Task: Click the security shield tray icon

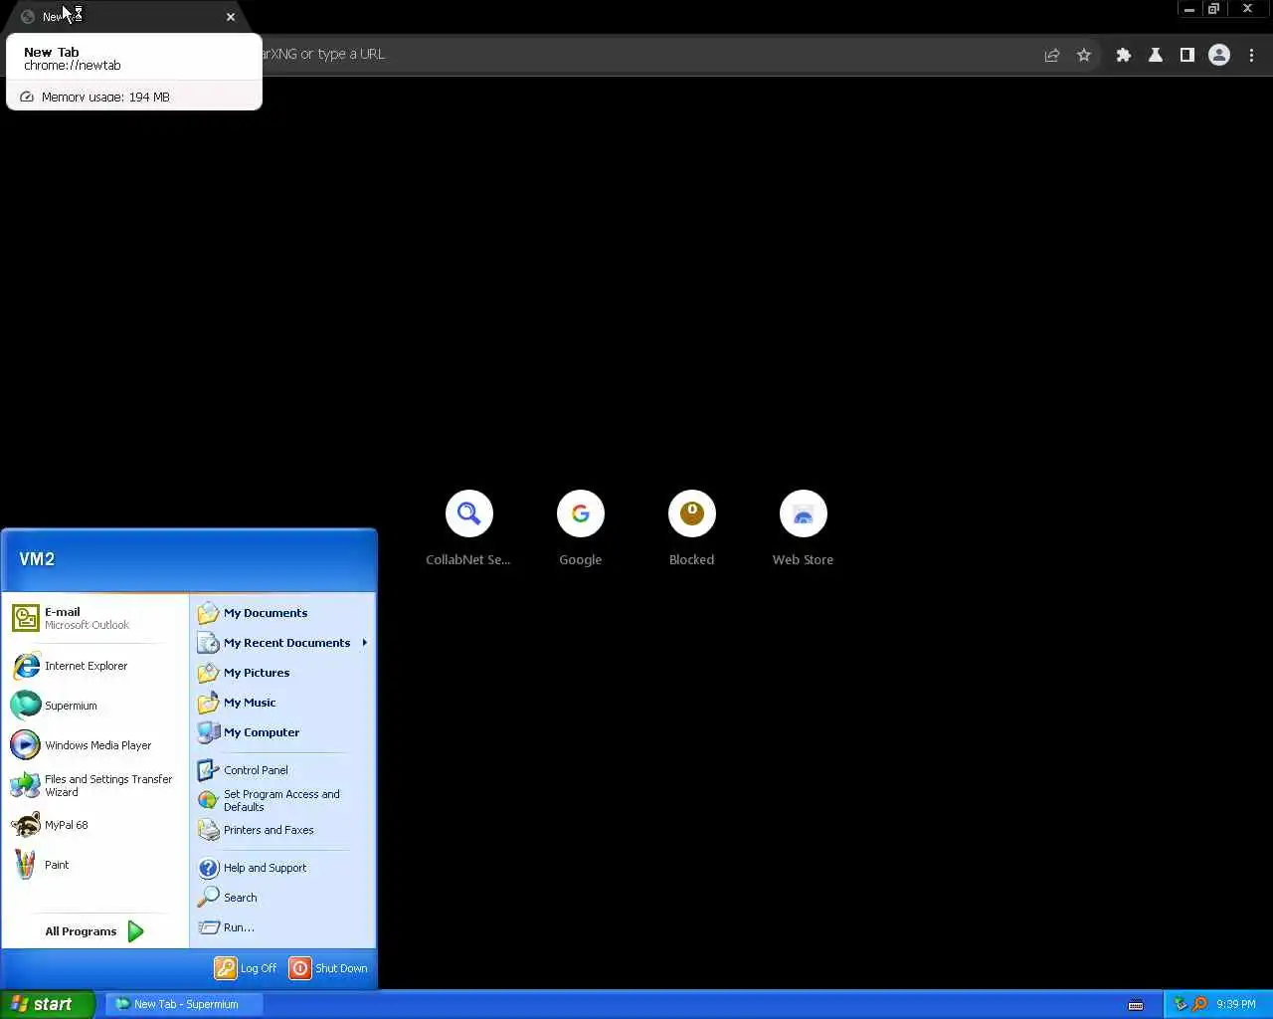Action: [x=1181, y=1004]
